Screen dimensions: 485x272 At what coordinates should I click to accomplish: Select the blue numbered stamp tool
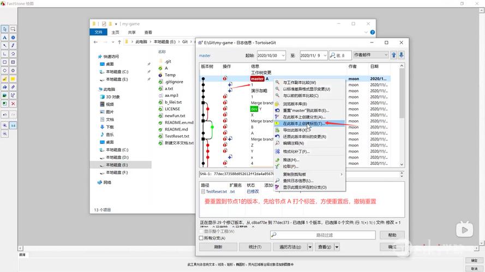tap(13, 38)
